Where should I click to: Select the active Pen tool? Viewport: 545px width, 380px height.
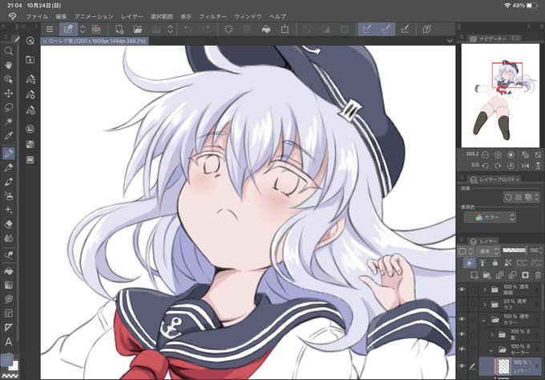pyautogui.click(x=9, y=153)
